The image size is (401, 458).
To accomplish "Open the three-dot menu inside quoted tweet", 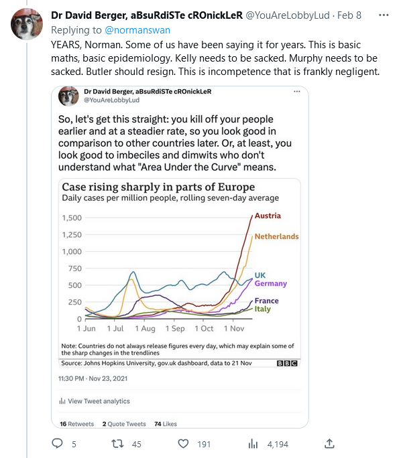I will pyautogui.click(x=297, y=92).
